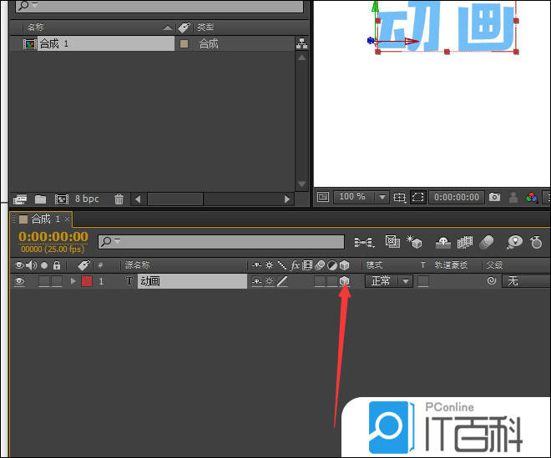Viewport: 551px width, 458px height.
Task: Open the 100 % magnification dropdown
Action: [361, 197]
